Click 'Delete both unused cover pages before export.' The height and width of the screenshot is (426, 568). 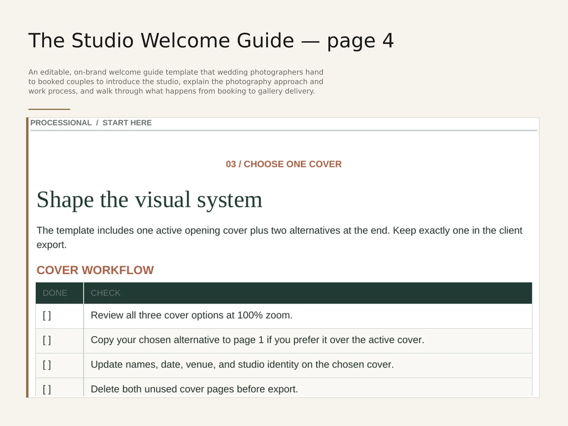[194, 389]
